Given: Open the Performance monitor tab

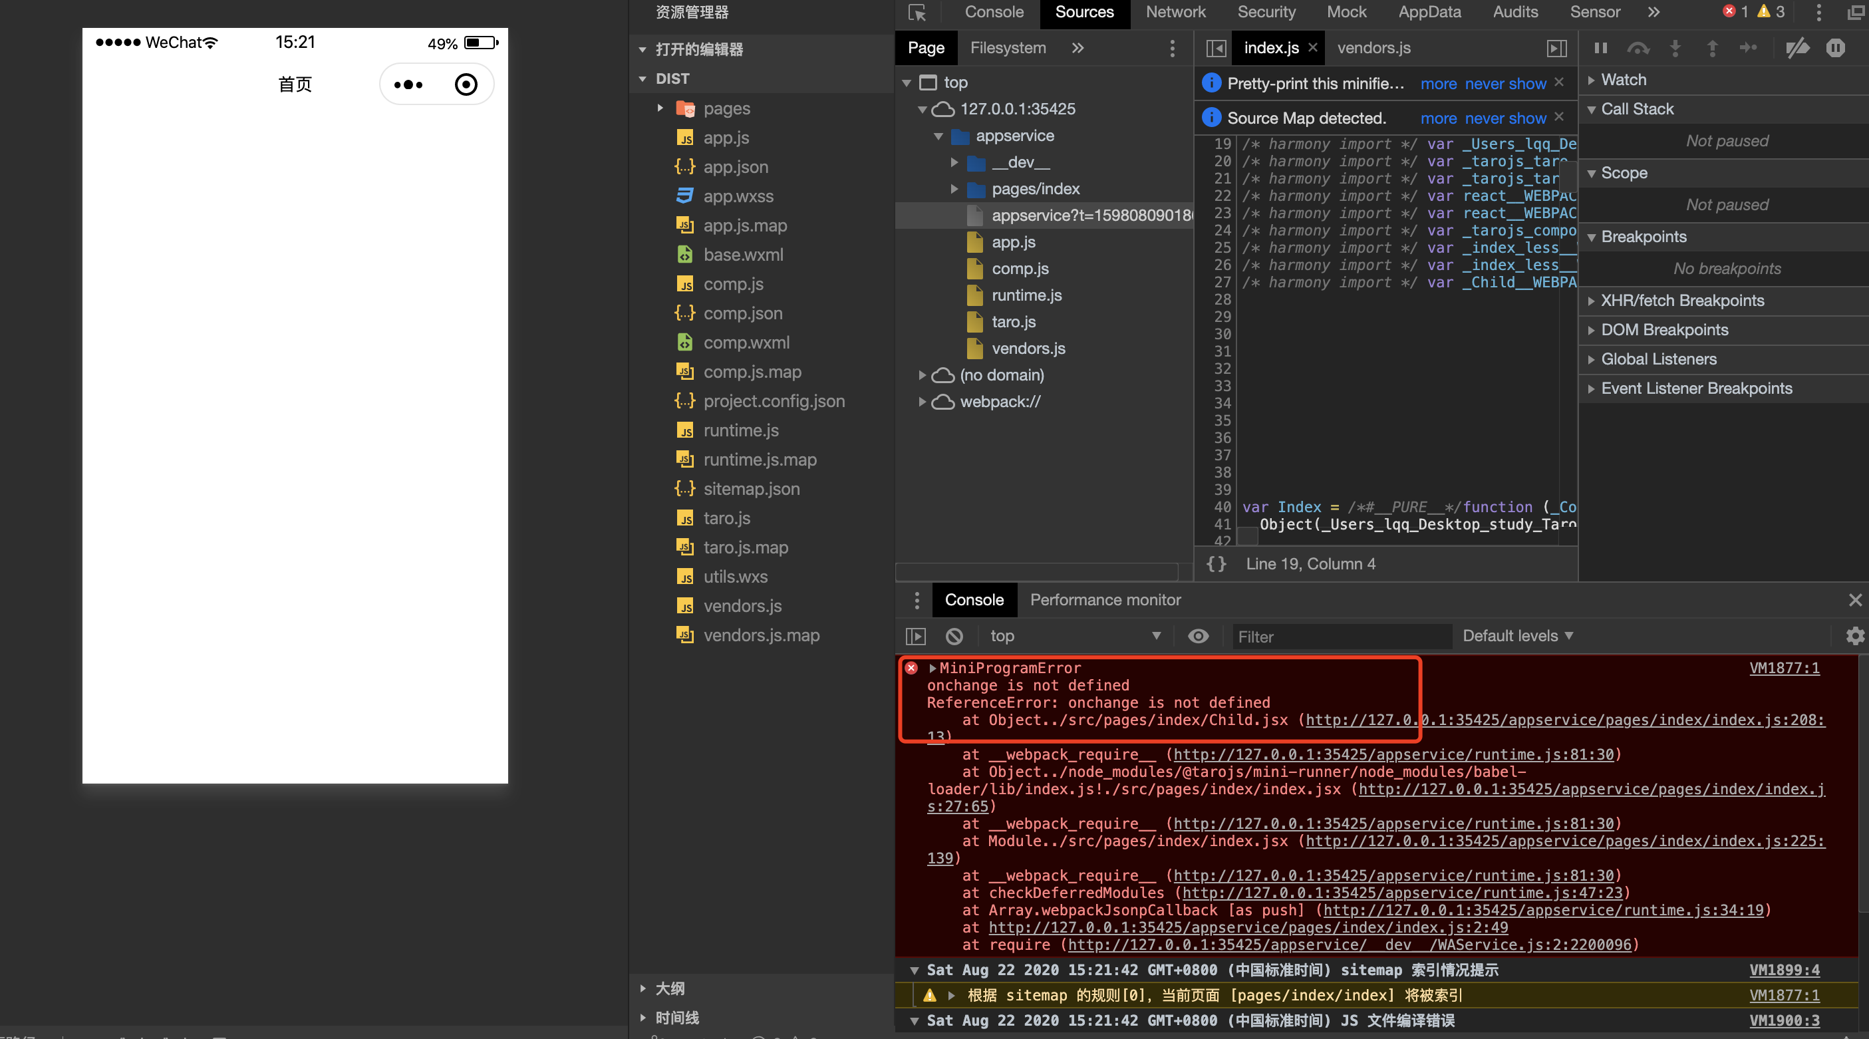Looking at the screenshot, I should pyautogui.click(x=1105, y=600).
